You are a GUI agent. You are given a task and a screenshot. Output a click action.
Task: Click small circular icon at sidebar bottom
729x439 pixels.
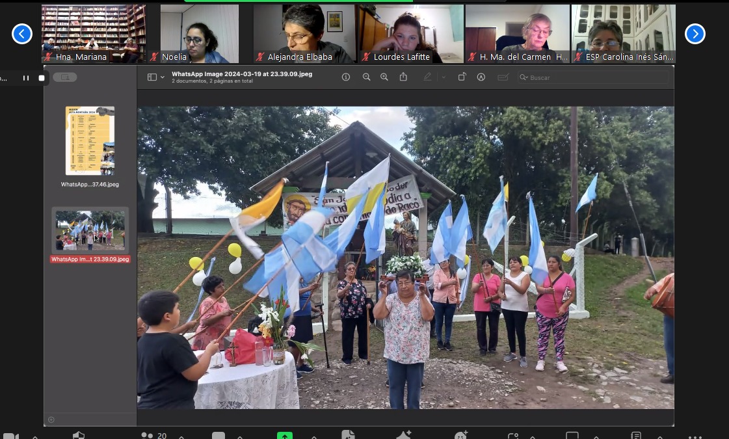tap(51, 419)
